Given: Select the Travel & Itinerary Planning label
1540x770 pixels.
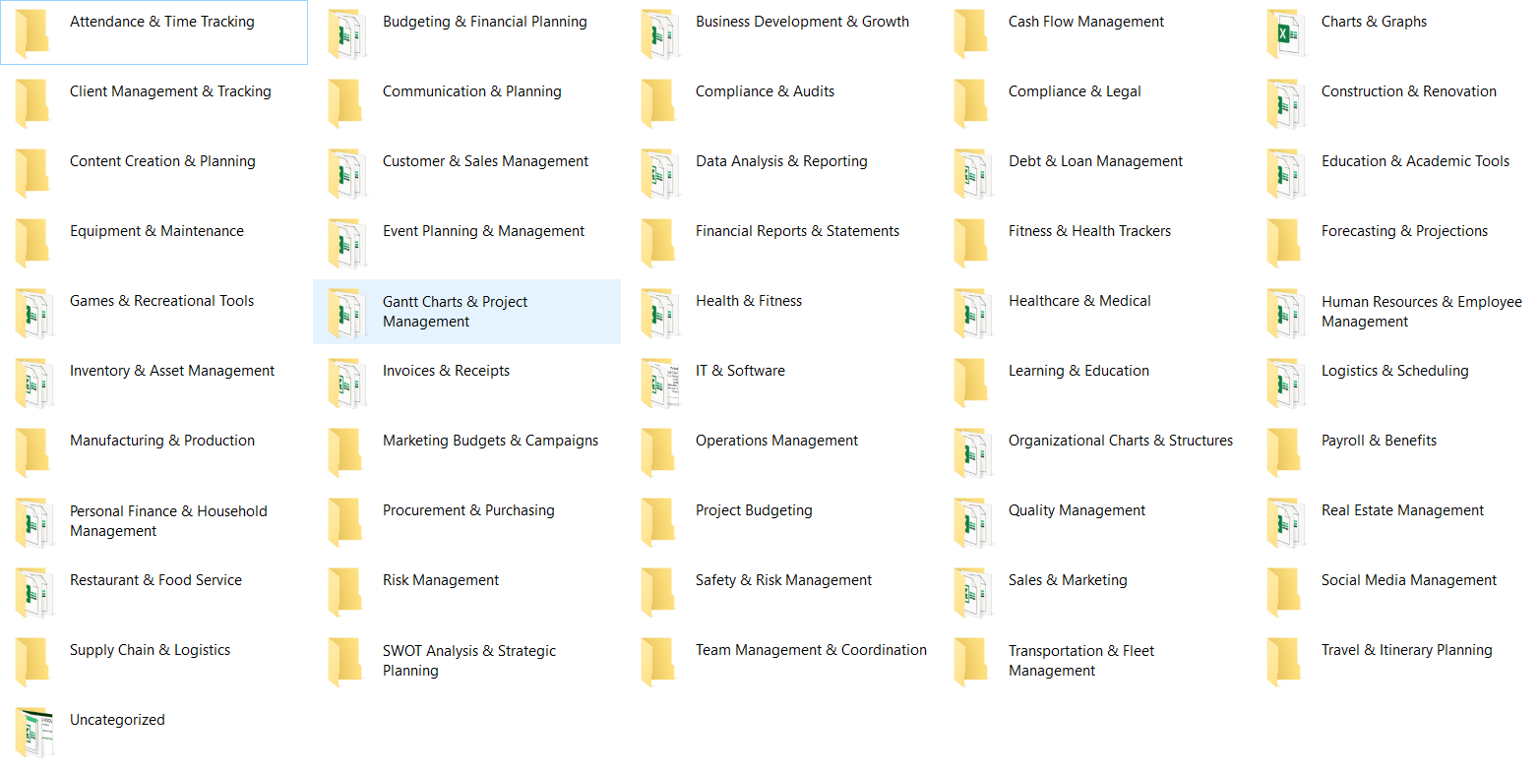Looking at the screenshot, I should (x=1406, y=650).
